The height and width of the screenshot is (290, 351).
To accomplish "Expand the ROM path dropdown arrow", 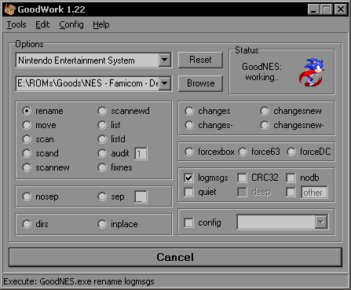I will tap(165, 83).
